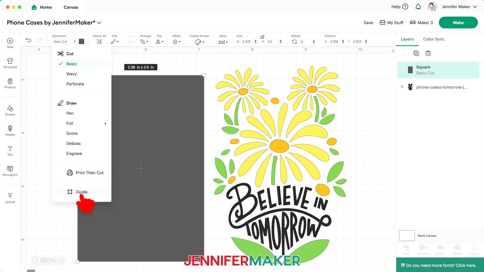Screen dimensions: 484x272
Task: Open the Monogram tool
Action: click(x=10, y=171)
